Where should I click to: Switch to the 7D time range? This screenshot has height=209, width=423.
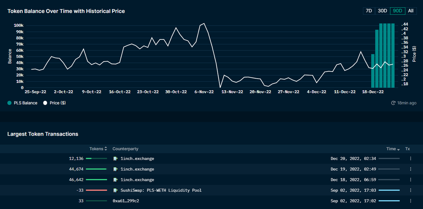pyautogui.click(x=368, y=11)
